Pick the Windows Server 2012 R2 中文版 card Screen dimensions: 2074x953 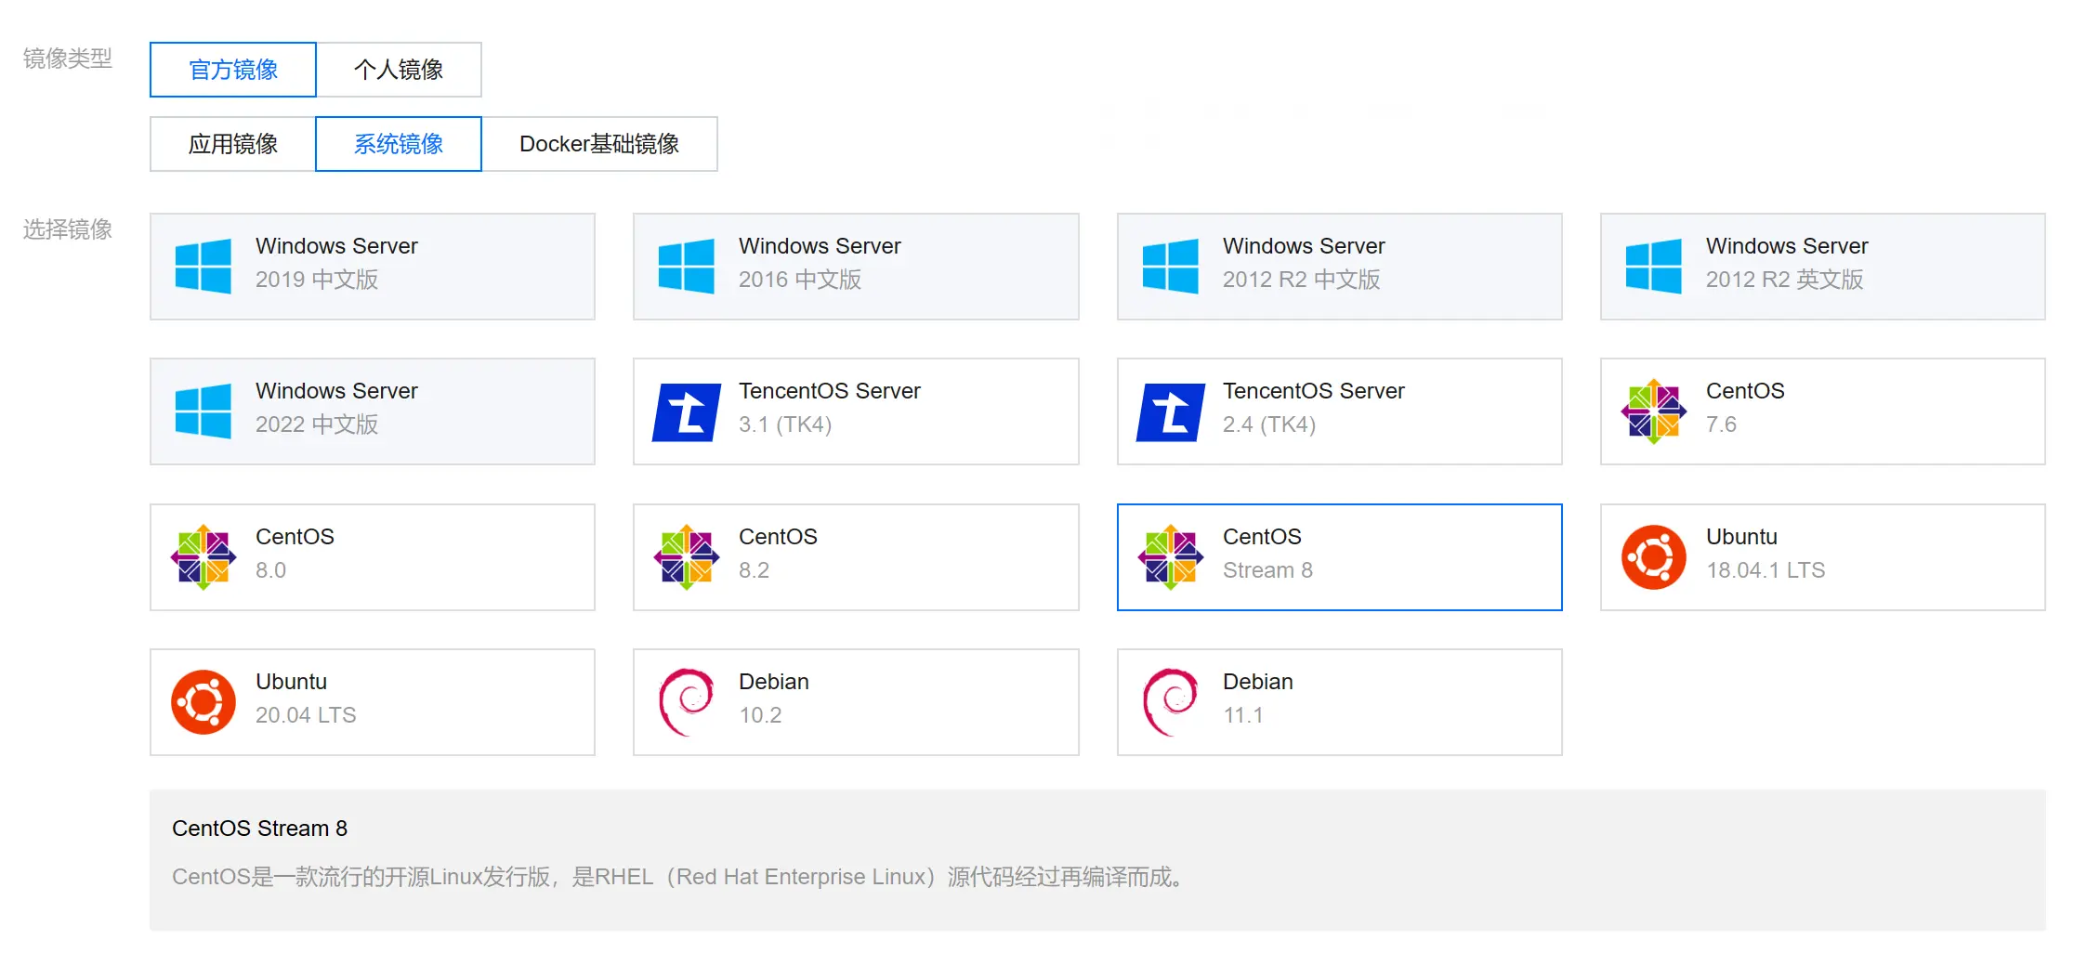[1340, 267]
